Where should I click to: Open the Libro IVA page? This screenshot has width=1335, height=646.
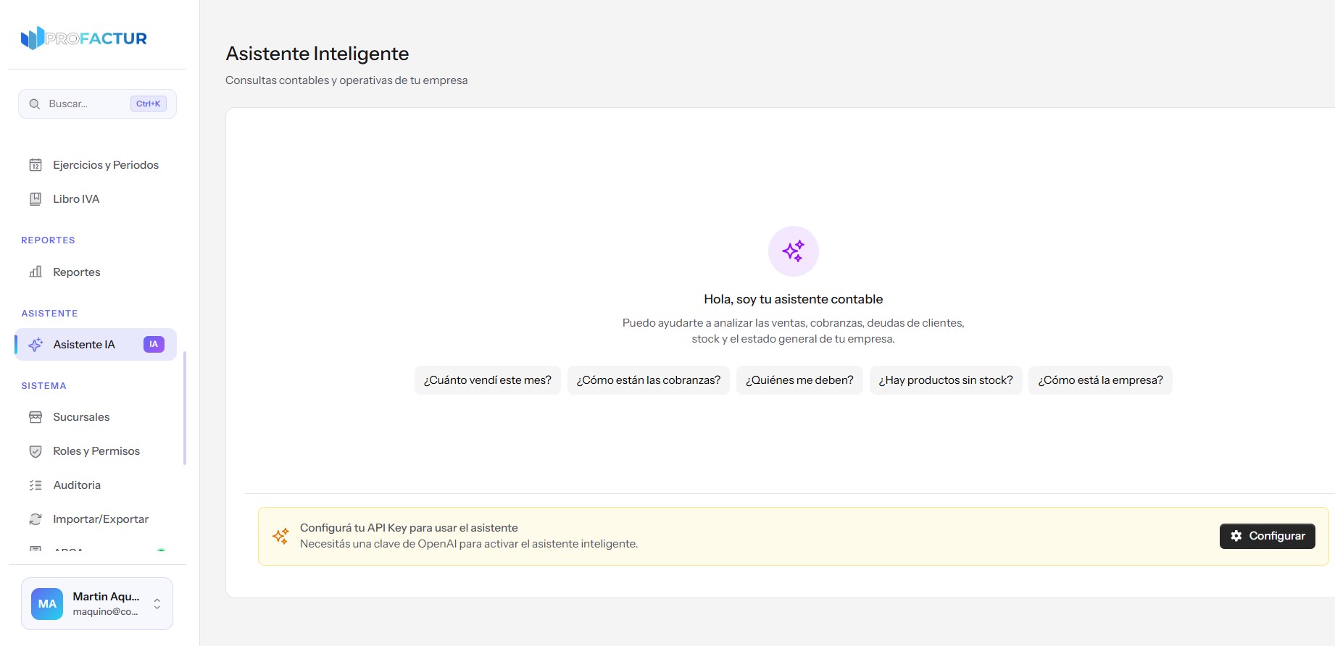click(96, 199)
